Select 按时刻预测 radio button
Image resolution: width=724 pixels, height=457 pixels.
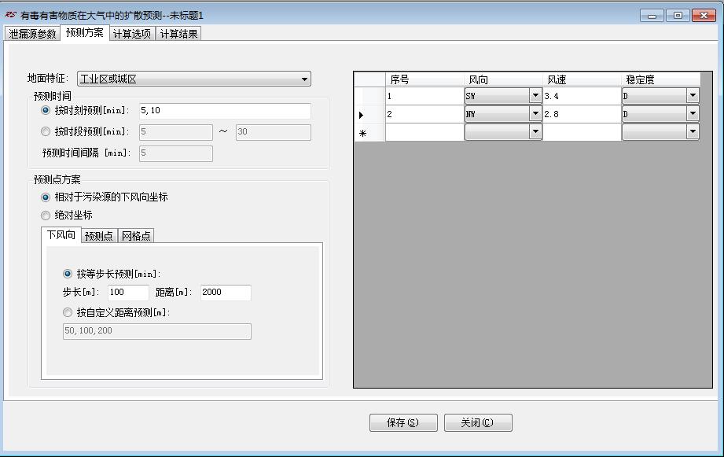(x=46, y=110)
